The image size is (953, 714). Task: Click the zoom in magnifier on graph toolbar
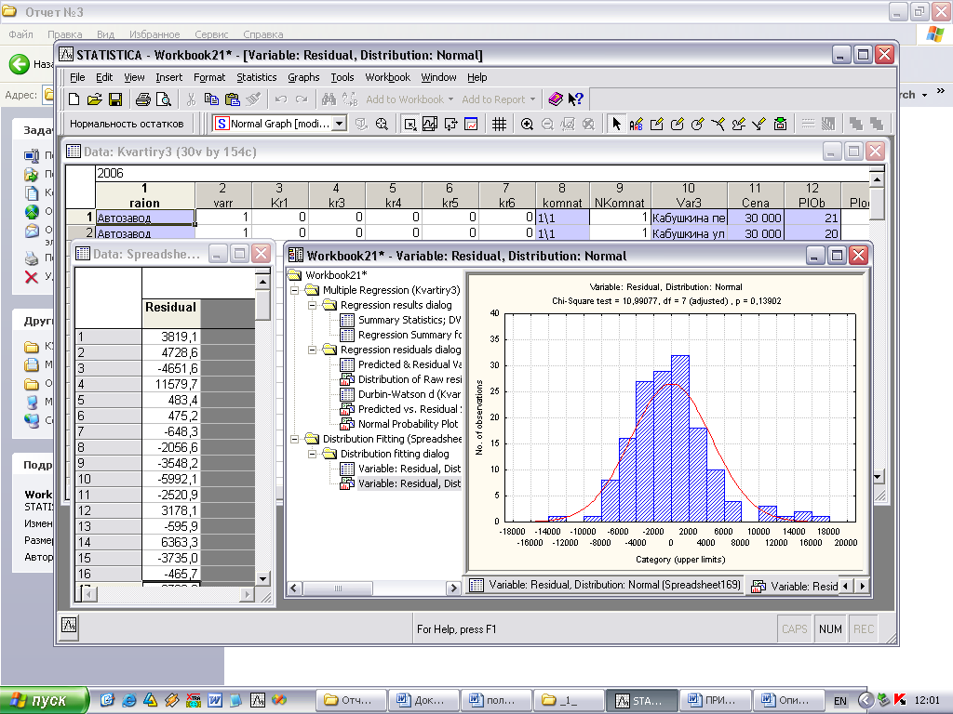coord(527,124)
